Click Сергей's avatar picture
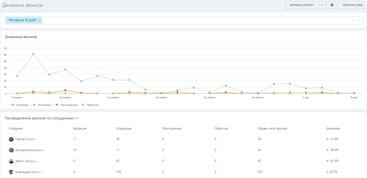This screenshot has width=367, height=178. point(11,139)
